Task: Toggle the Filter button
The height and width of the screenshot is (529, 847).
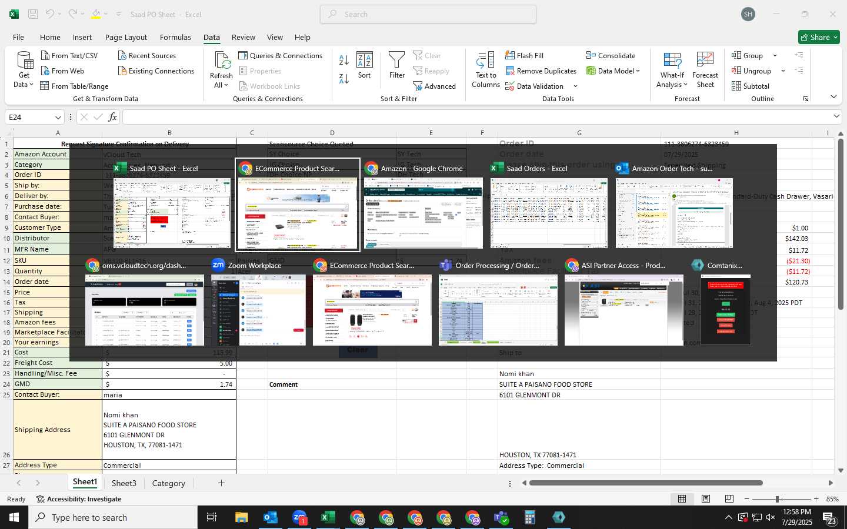Action: click(x=397, y=65)
